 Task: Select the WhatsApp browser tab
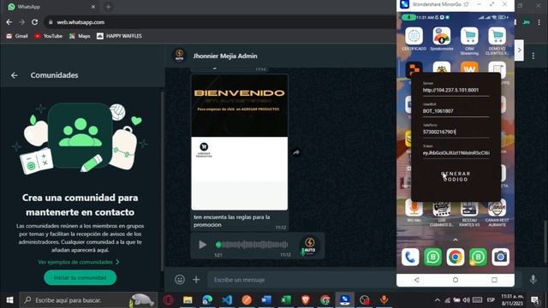[x=51, y=7]
